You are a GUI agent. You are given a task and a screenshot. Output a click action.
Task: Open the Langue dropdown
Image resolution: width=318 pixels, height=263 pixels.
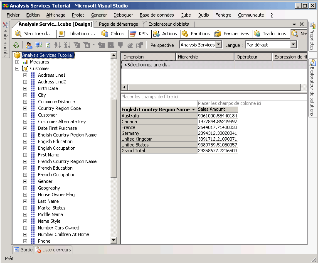pos(293,44)
